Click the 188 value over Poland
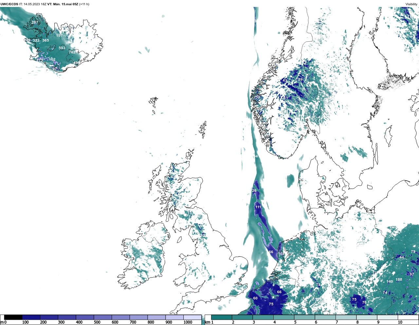 [x=399, y=280]
